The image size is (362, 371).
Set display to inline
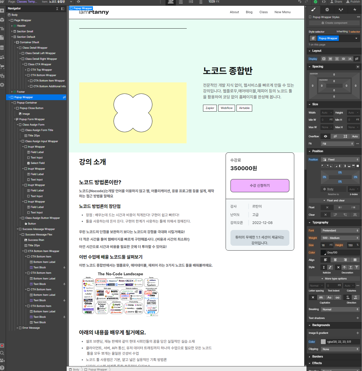click(x=350, y=59)
